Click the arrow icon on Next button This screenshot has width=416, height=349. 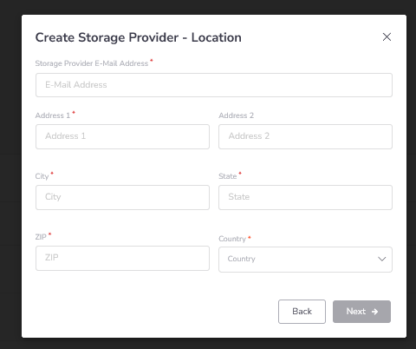374,312
